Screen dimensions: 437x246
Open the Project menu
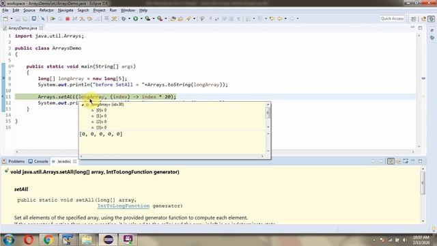coord(99,10)
